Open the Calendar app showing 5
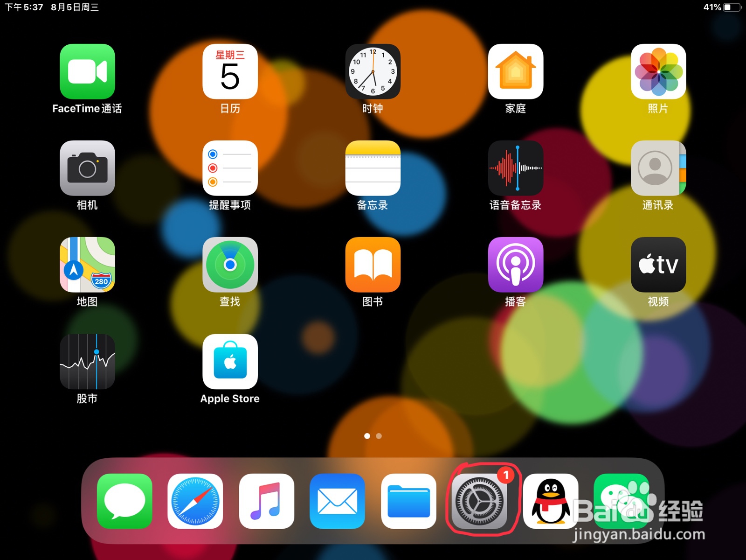746x560 pixels. [230, 71]
